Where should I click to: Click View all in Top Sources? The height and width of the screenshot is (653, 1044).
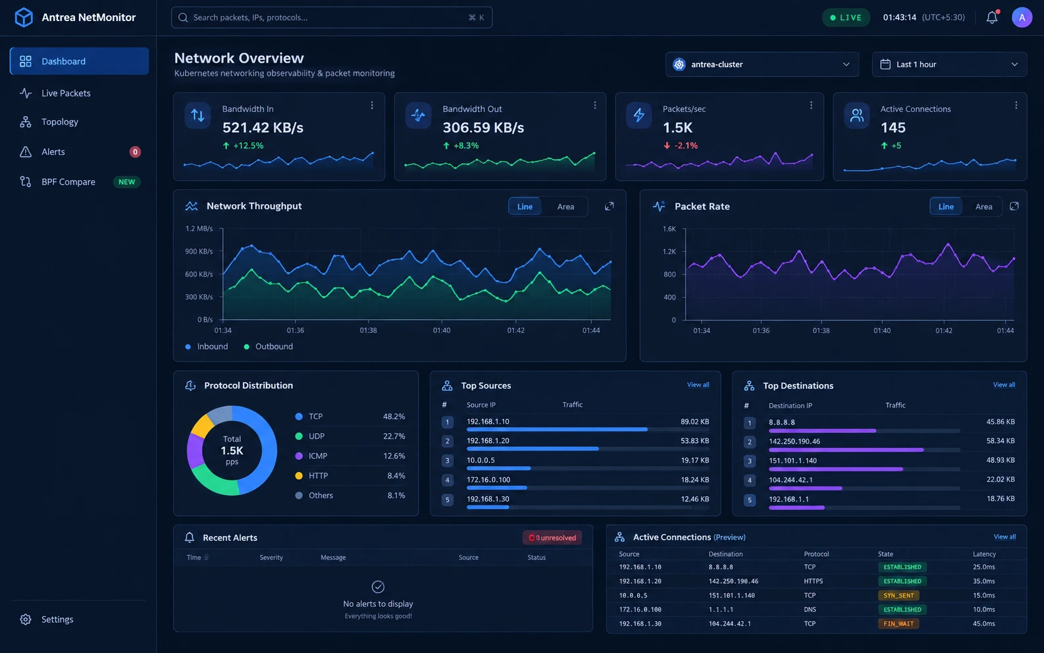698,385
